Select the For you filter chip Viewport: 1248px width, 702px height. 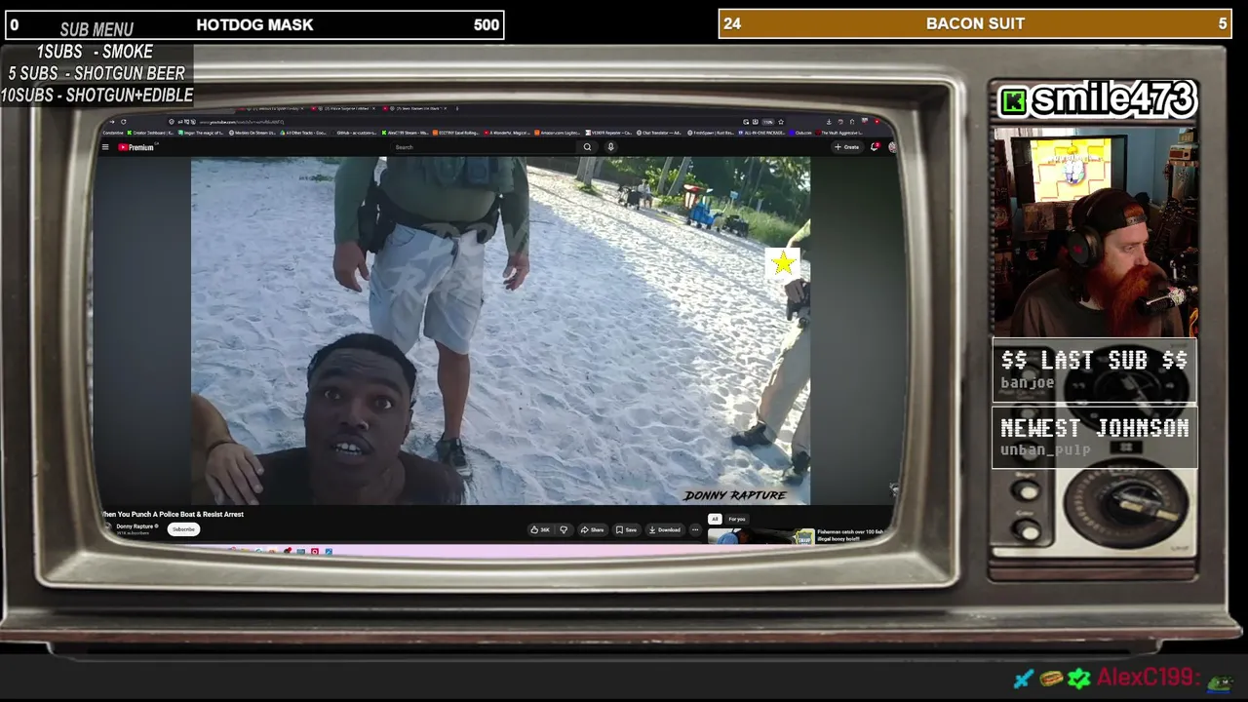736,519
